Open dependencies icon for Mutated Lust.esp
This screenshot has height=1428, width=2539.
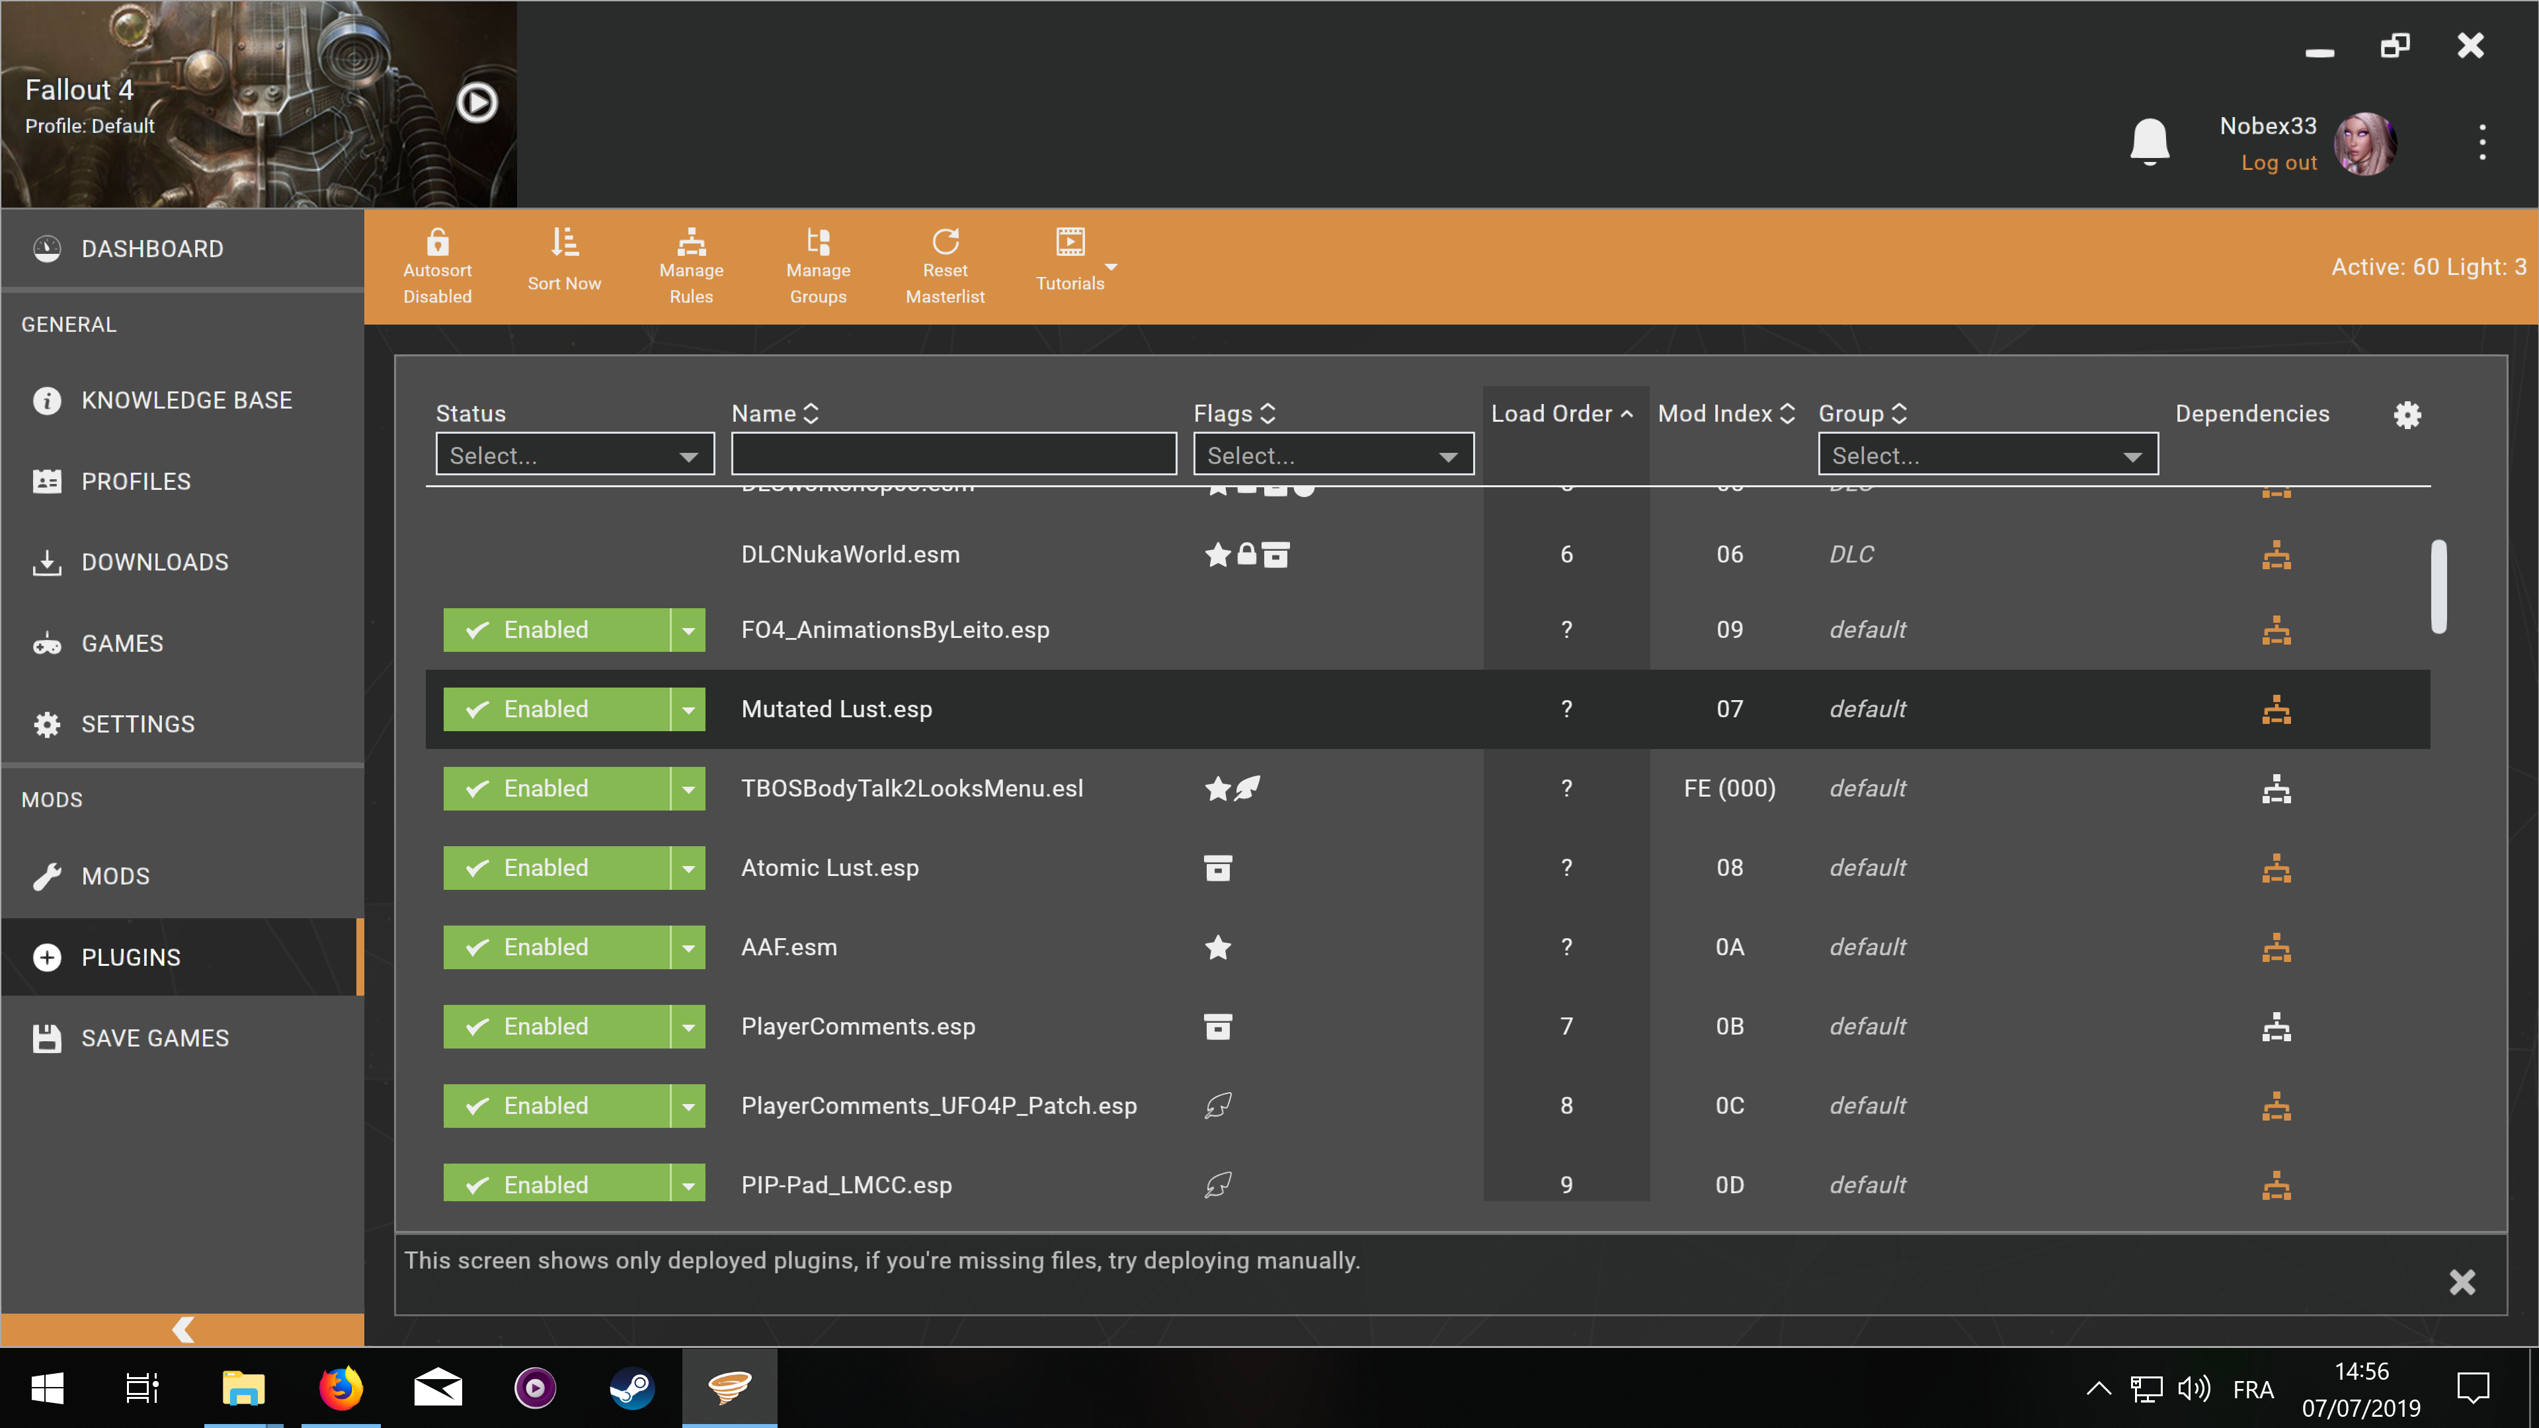2276,709
